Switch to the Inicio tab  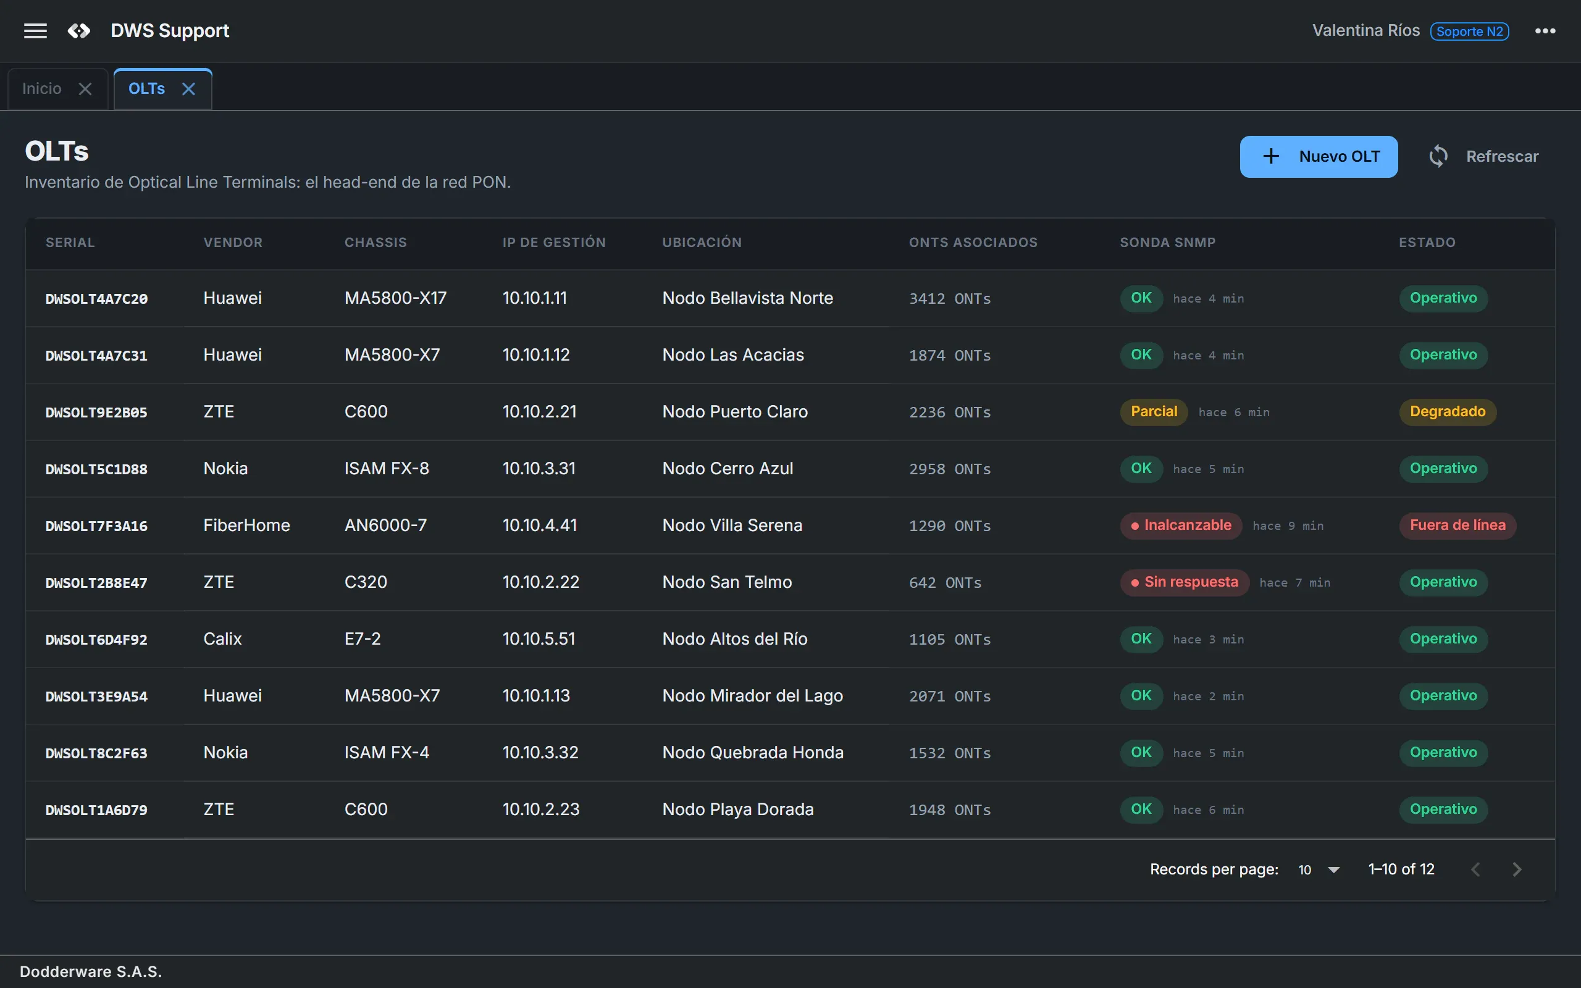click(x=42, y=88)
